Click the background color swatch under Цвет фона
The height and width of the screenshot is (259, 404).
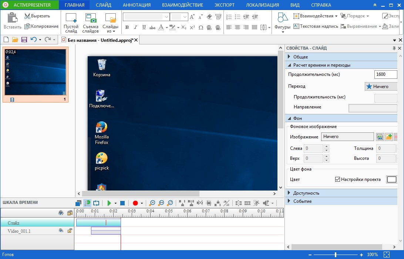(x=391, y=179)
